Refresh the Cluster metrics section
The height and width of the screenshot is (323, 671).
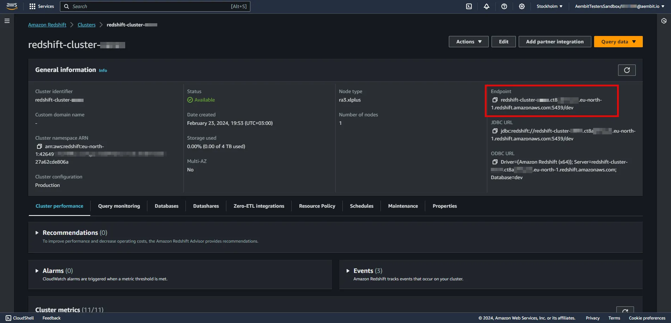626,311
